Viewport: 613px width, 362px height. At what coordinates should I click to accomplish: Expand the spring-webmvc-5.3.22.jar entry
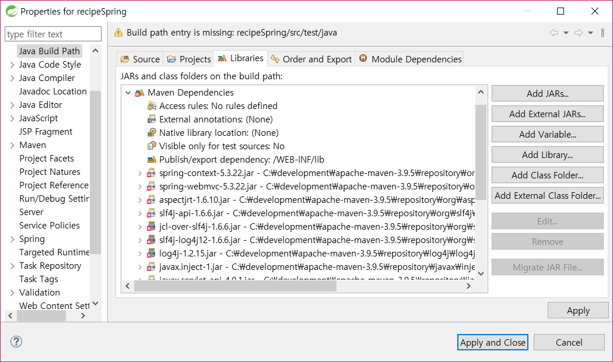point(139,187)
